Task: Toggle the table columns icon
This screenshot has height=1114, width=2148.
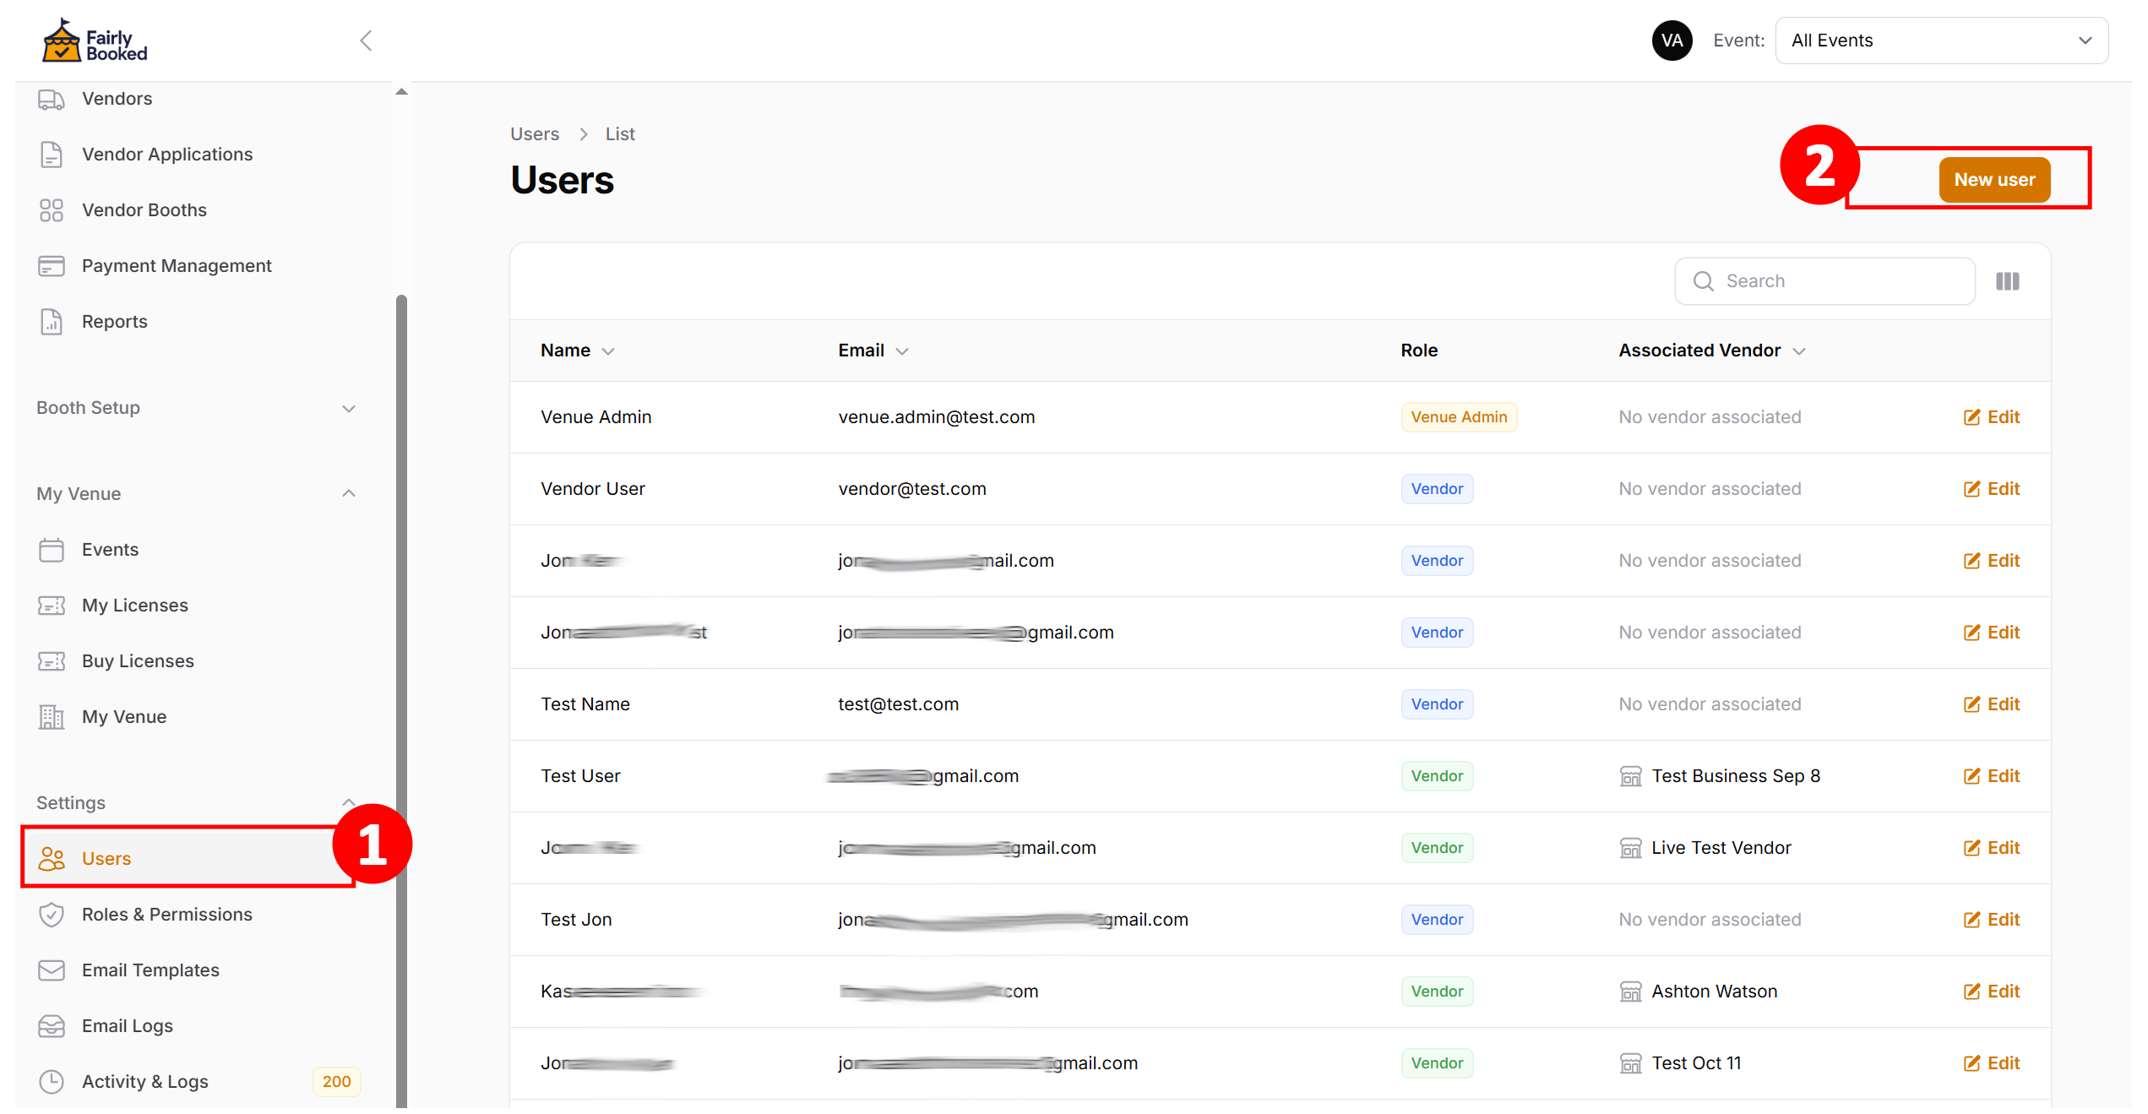Action: tap(2007, 281)
